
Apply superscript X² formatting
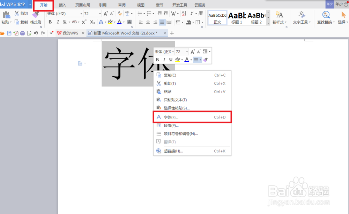(84, 22)
